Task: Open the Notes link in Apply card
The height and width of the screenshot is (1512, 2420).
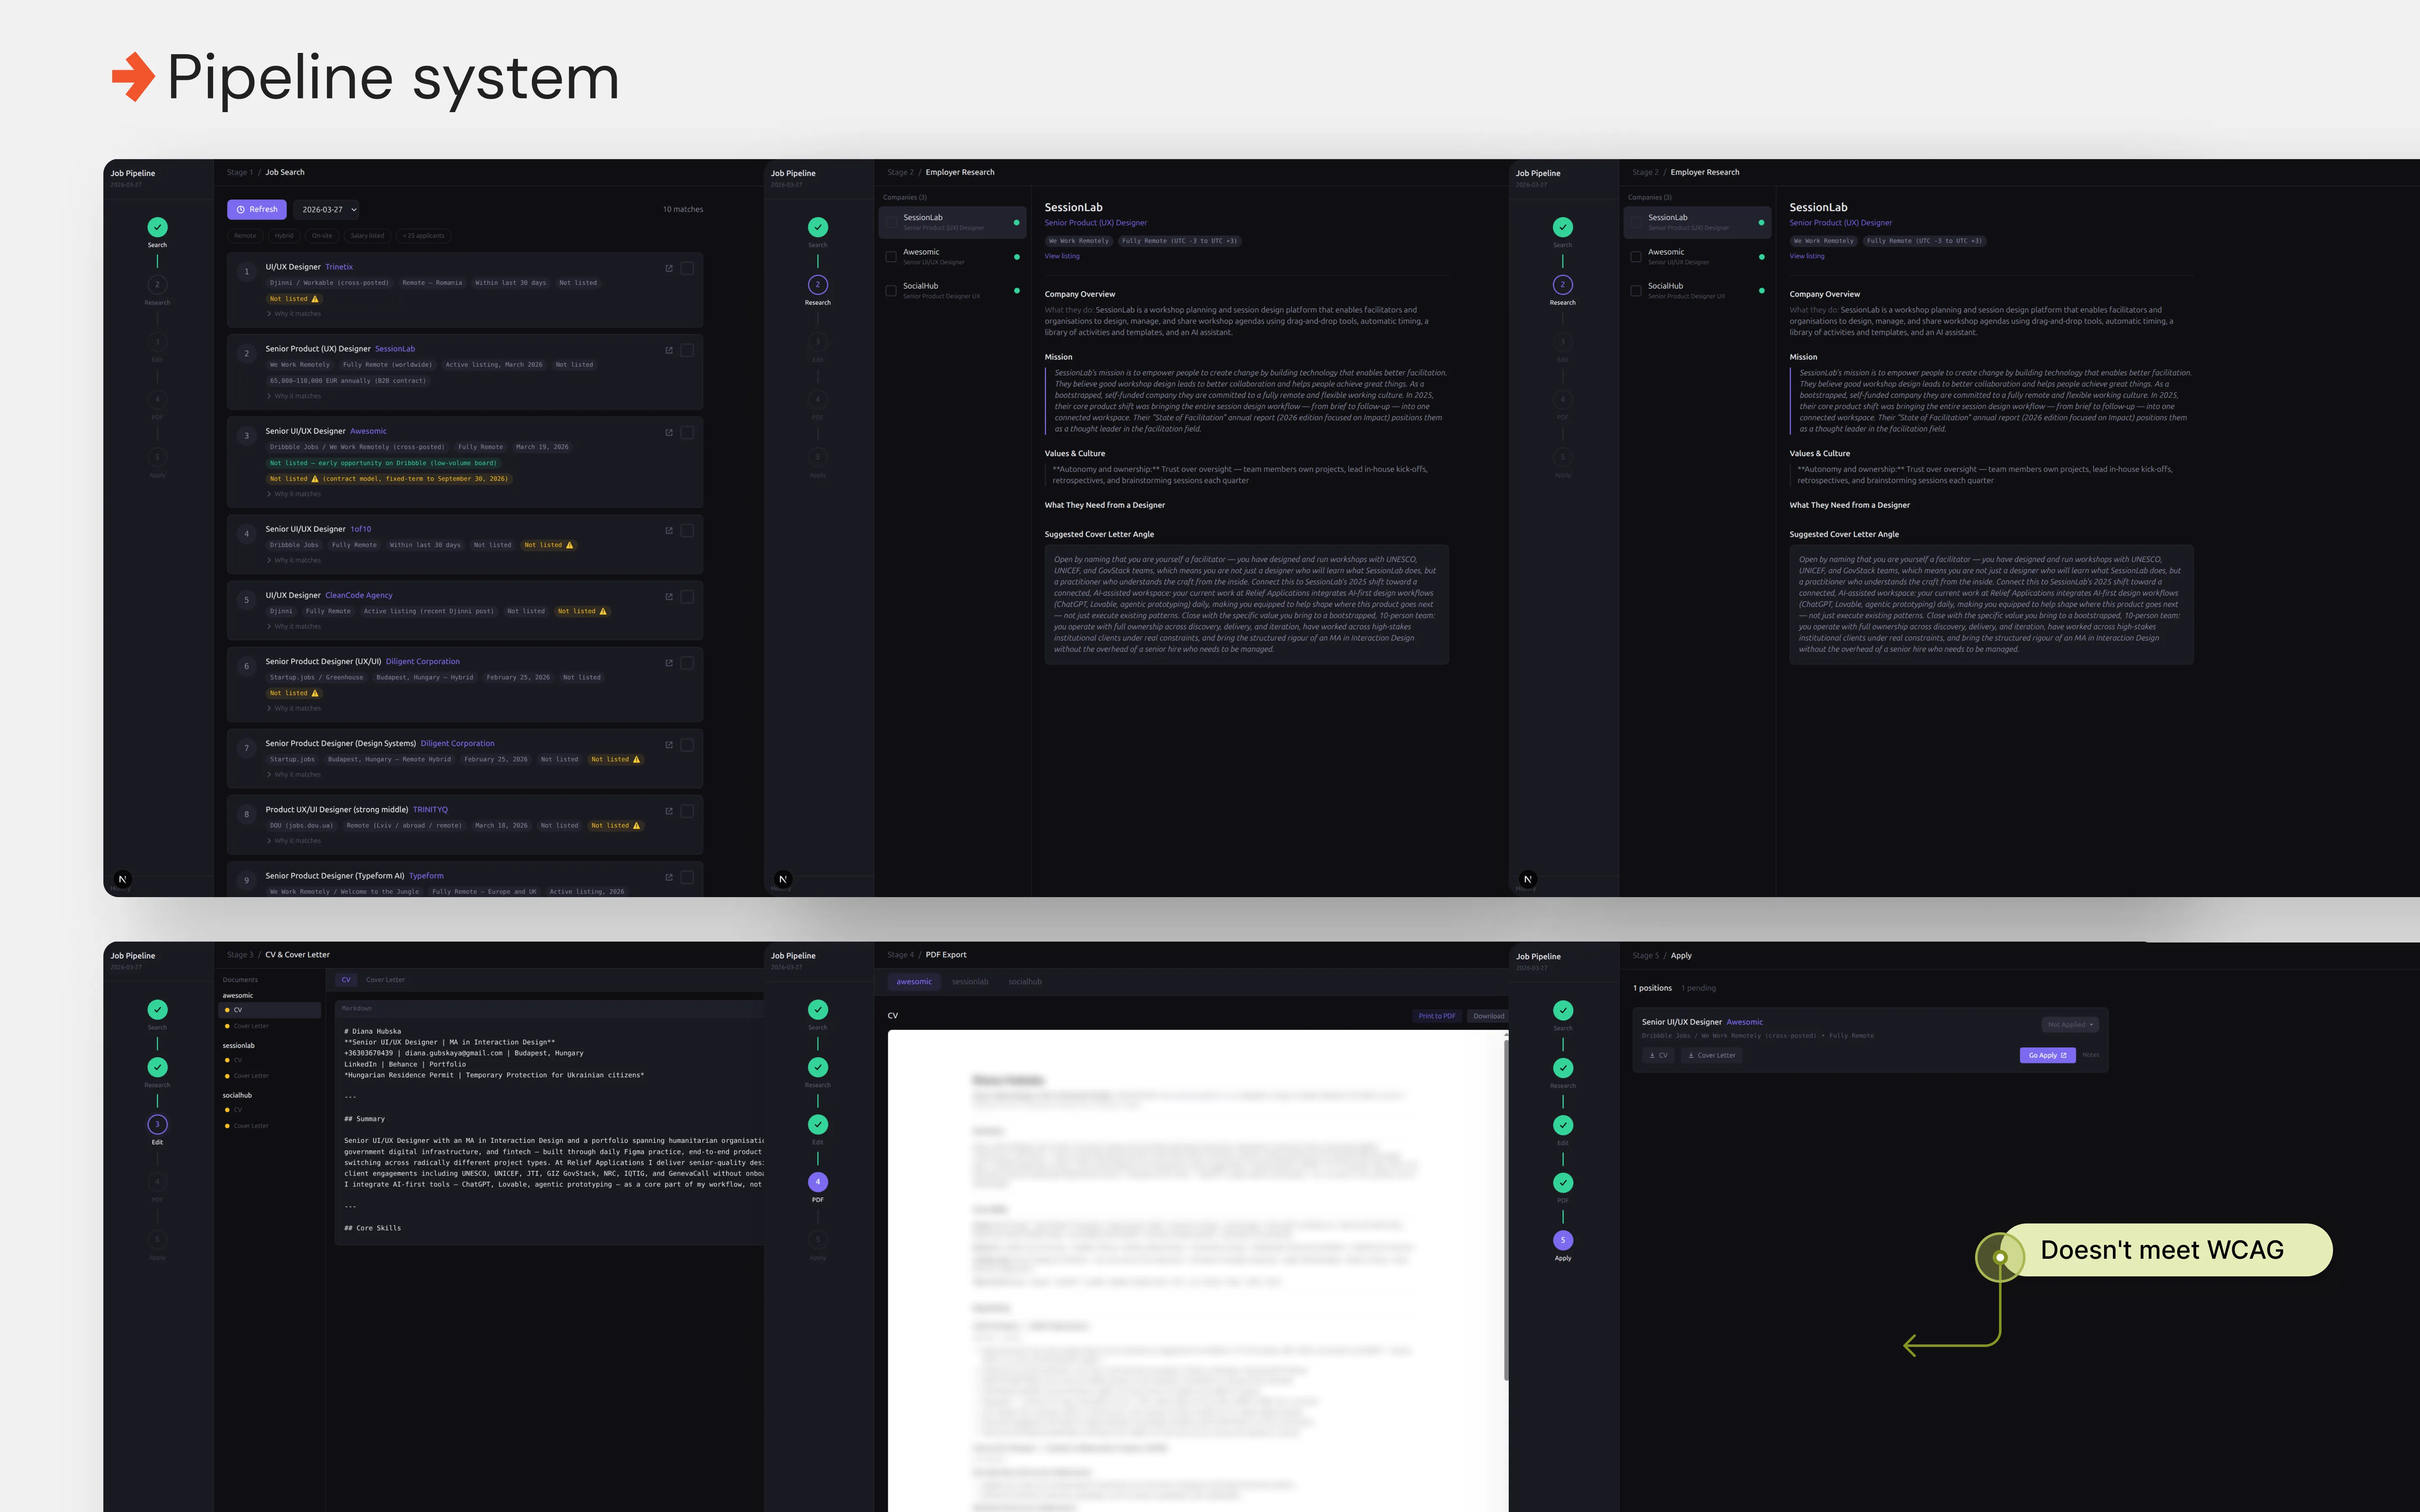Action: [x=2091, y=1055]
